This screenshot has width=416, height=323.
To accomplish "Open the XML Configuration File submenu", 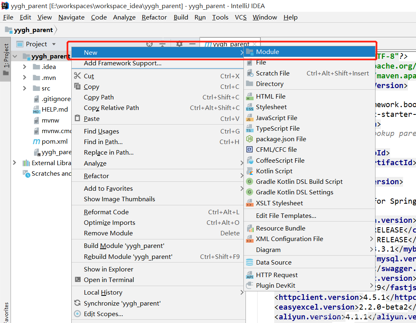I will click(309, 239).
